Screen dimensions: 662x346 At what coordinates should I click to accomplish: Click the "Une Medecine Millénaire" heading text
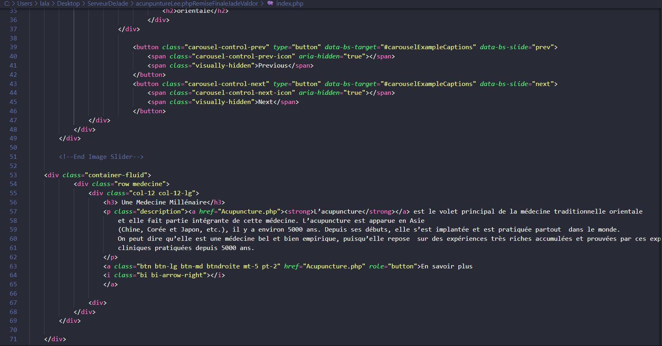coord(164,202)
